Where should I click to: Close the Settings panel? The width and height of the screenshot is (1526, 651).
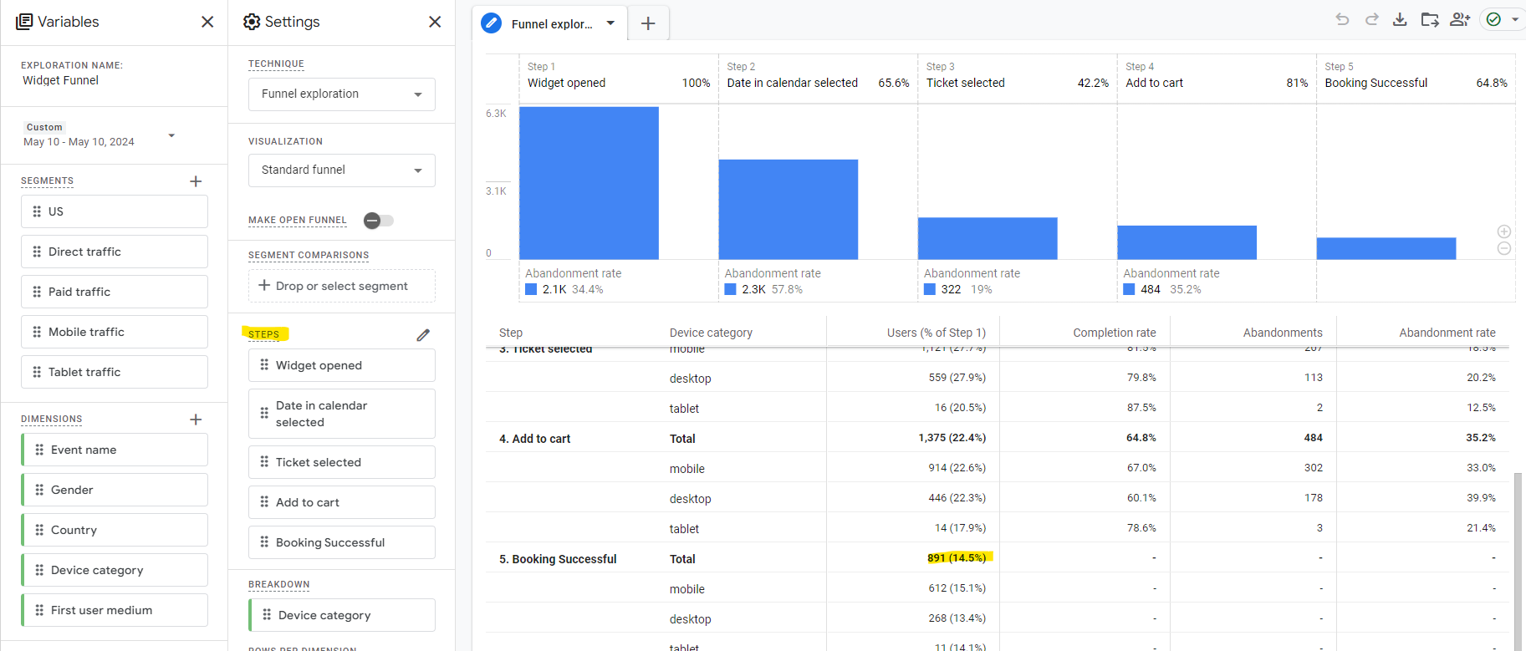[x=435, y=22]
